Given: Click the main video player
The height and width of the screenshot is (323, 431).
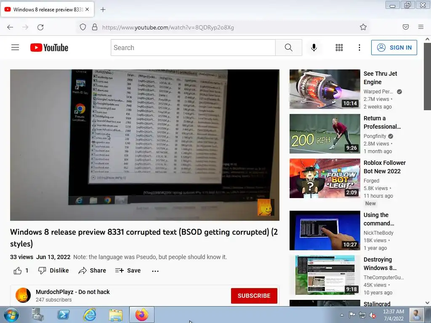Looking at the screenshot, I should (145, 145).
